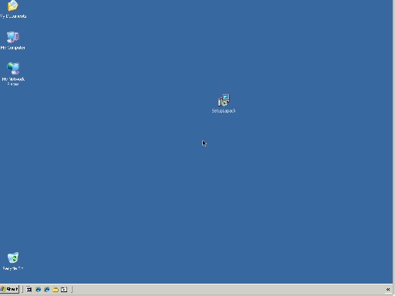Open the yellow folder Quick Launch icon
395x296 pixels.
56,290
